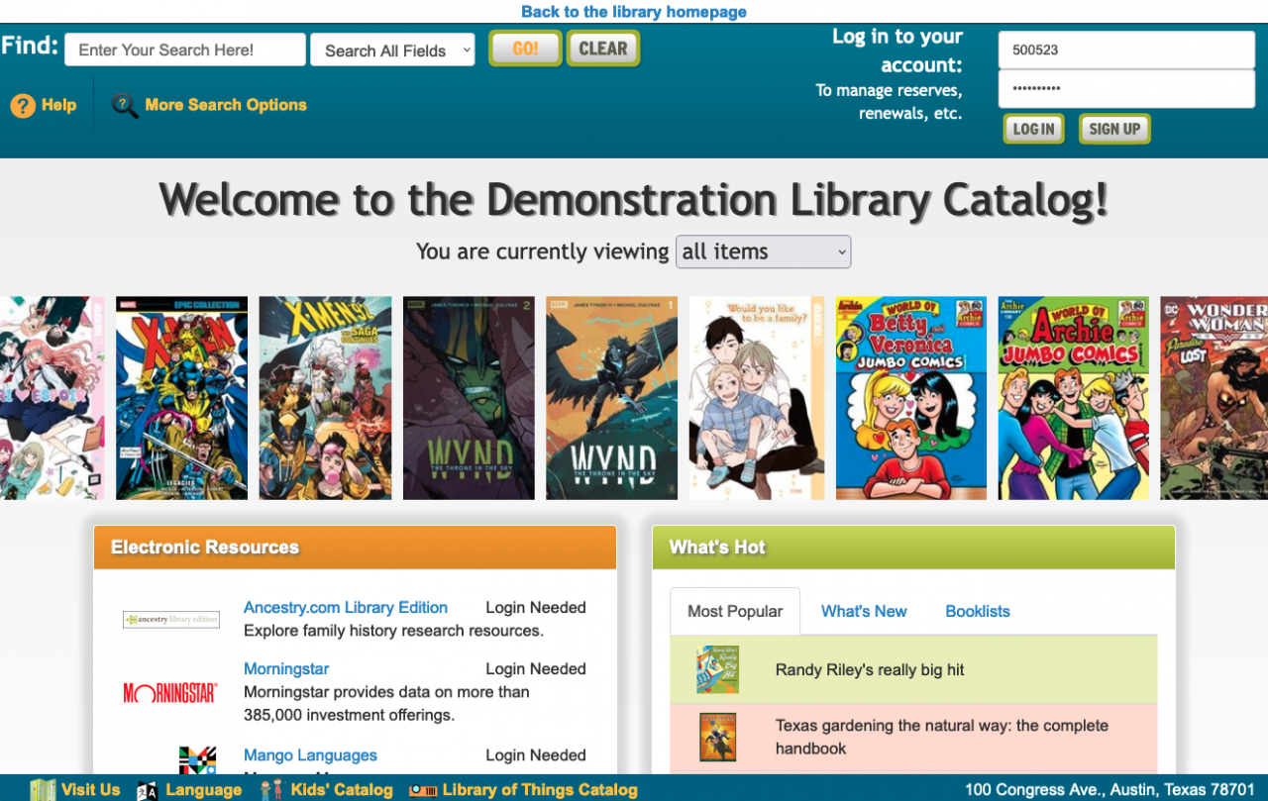The height and width of the screenshot is (801, 1268).
Task: Click the Mango Languages flag logo
Action: pyautogui.click(x=197, y=762)
